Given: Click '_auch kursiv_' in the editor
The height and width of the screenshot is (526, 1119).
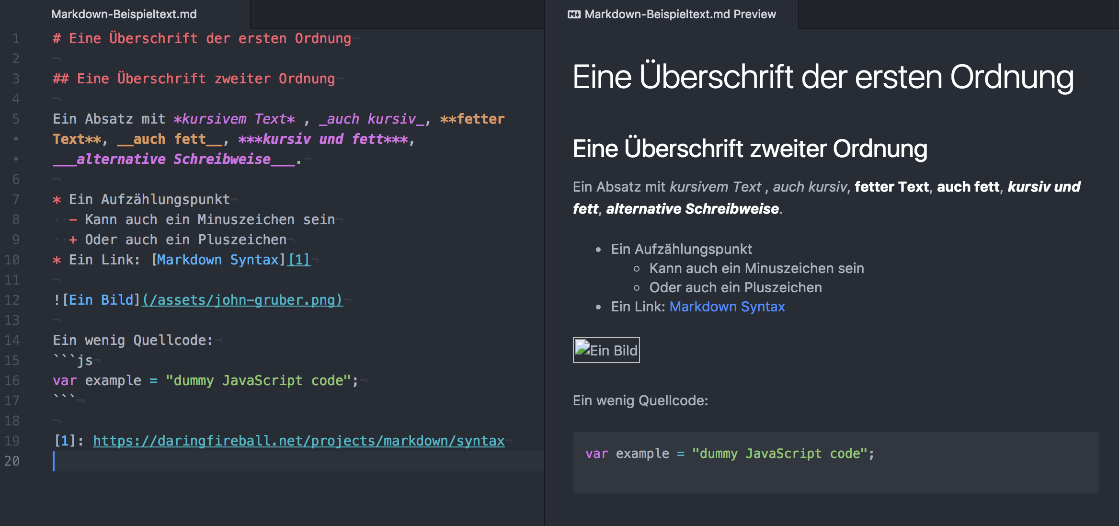Looking at the screenshot, I should [x=372, y=119].
